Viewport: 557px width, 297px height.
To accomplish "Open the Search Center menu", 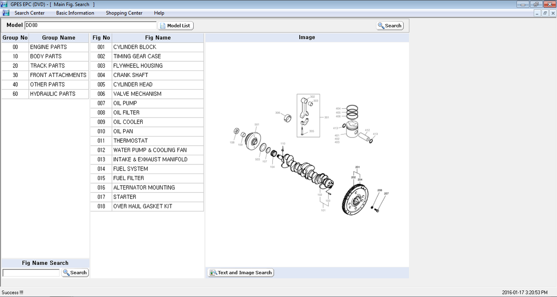I will pyautogui.click(x=30, y=13).
